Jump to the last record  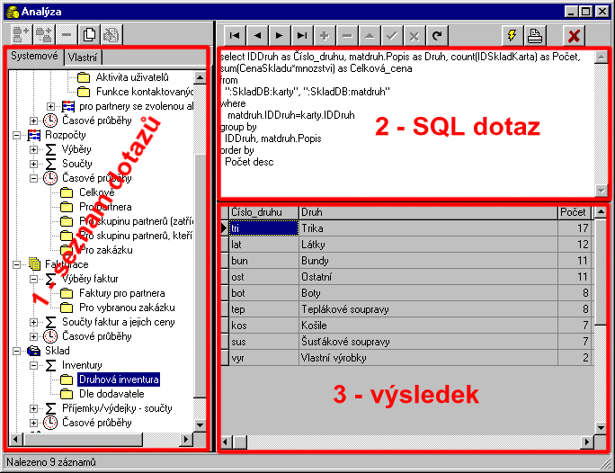point(301,35)
